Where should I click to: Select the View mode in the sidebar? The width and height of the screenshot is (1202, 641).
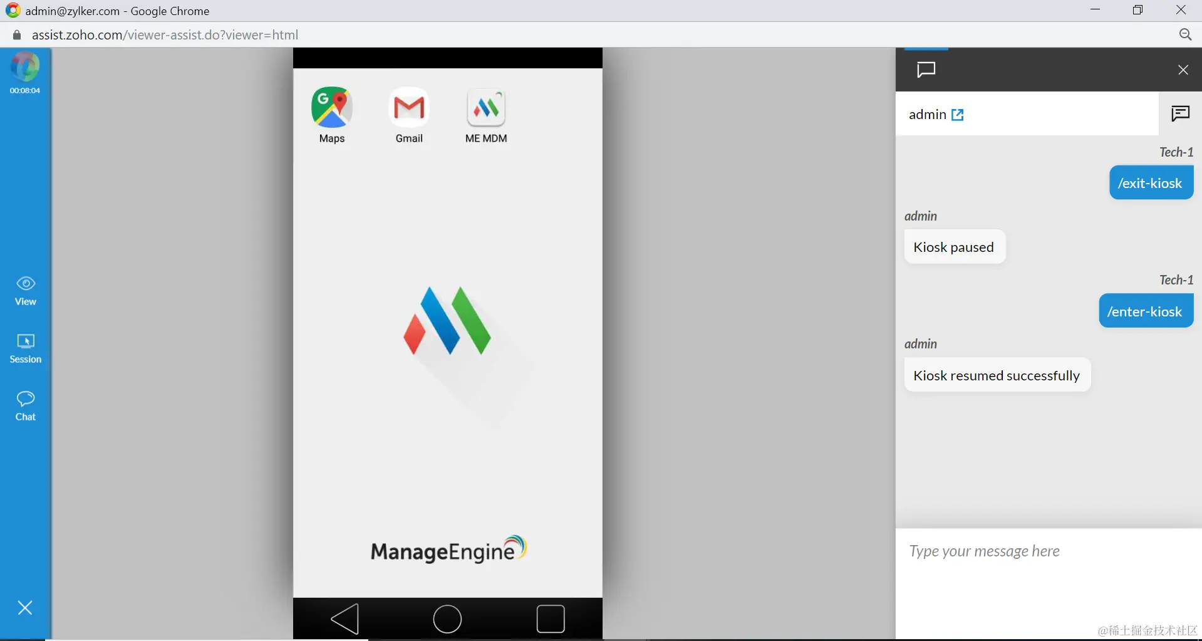click(24, 289)
